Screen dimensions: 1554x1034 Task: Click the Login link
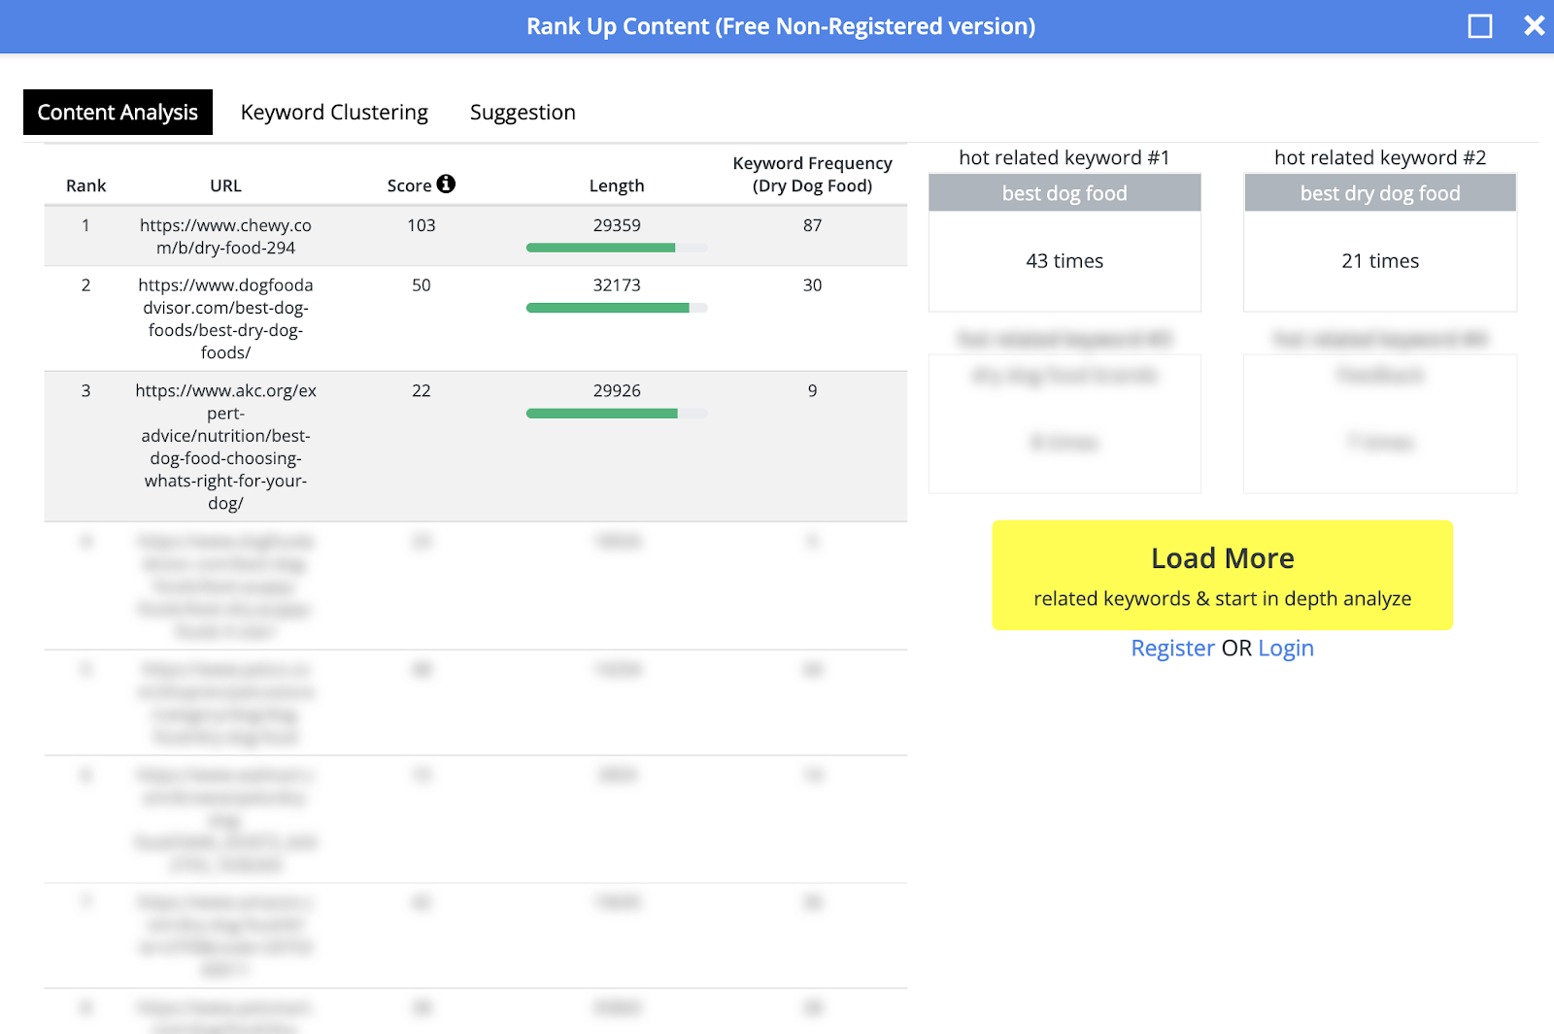click(1285, 649)
